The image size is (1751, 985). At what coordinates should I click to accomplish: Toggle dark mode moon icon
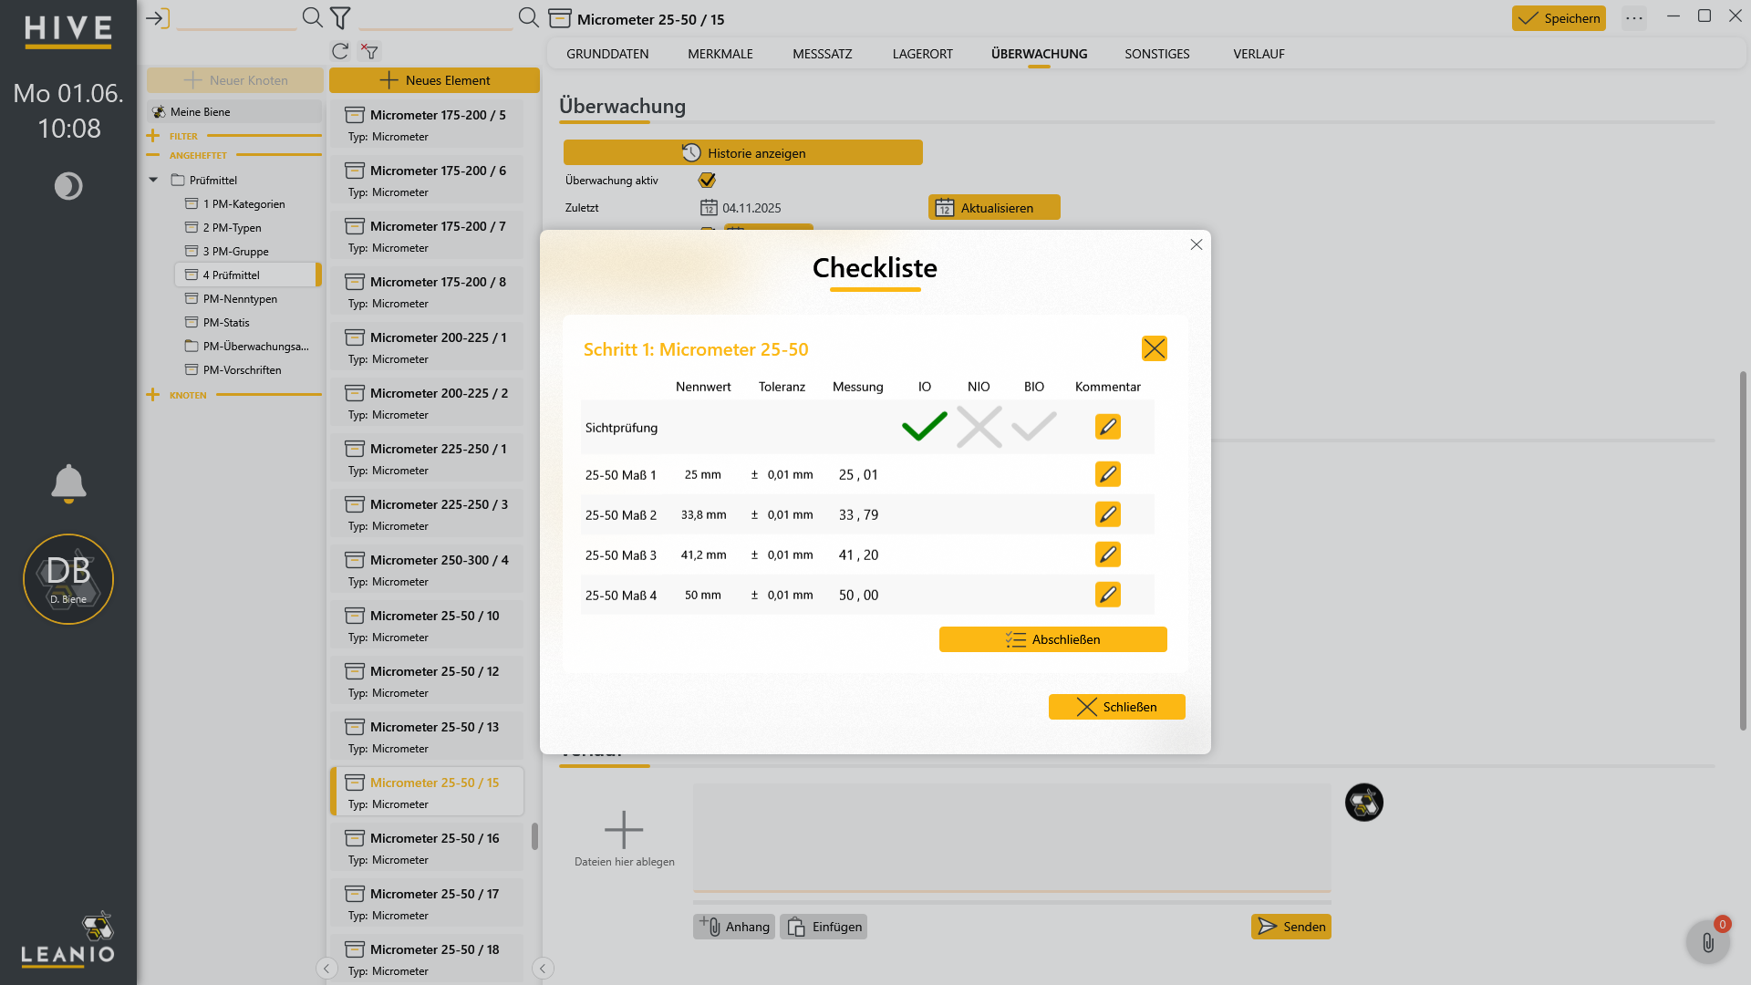[x=68, y=186]
